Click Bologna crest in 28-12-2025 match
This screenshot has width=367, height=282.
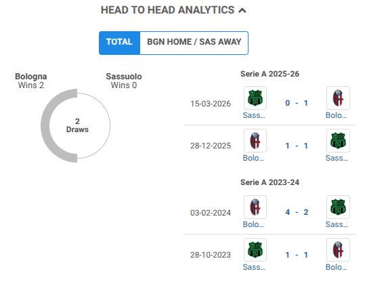tap(255, 140)
